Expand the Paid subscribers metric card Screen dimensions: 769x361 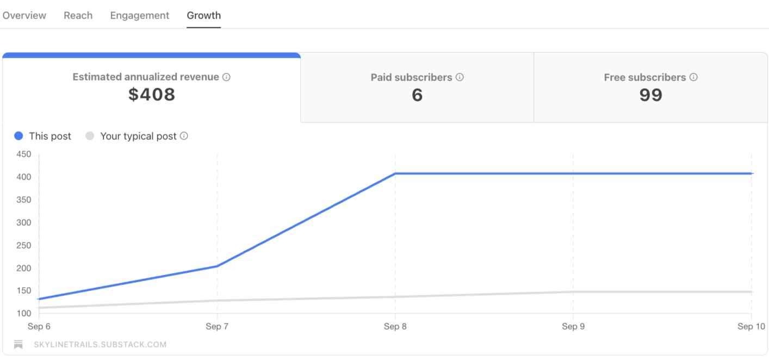(417, 87)
